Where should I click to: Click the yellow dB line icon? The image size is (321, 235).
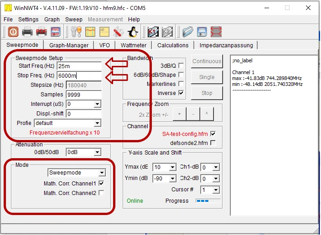[x=104, y=32]
